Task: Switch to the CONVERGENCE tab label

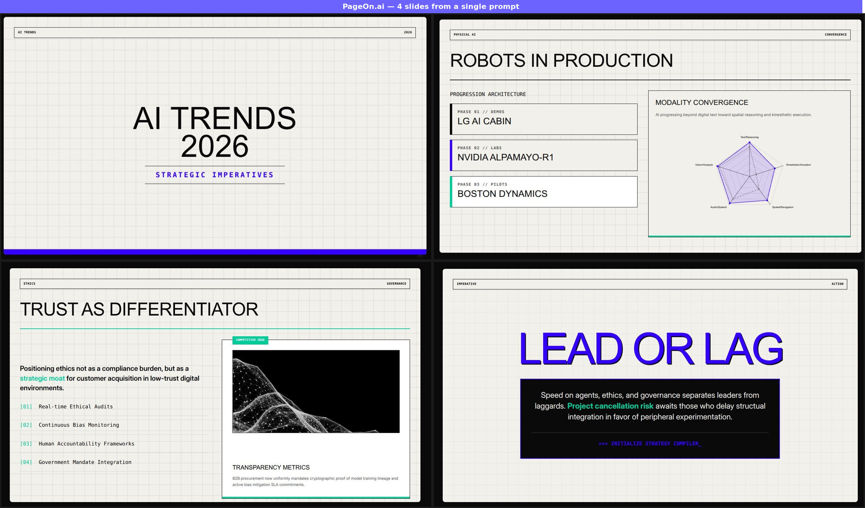Action: [836, 34]
